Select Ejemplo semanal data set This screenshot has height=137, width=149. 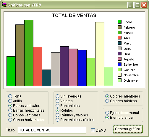tap(122, 113)
